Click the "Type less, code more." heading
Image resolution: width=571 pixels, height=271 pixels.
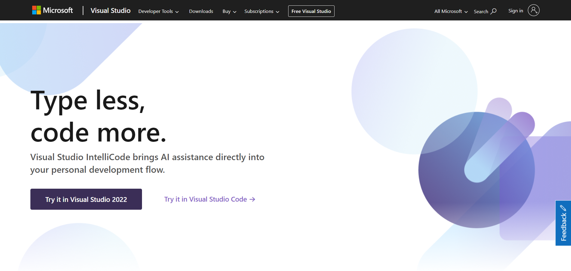[98, 116]
